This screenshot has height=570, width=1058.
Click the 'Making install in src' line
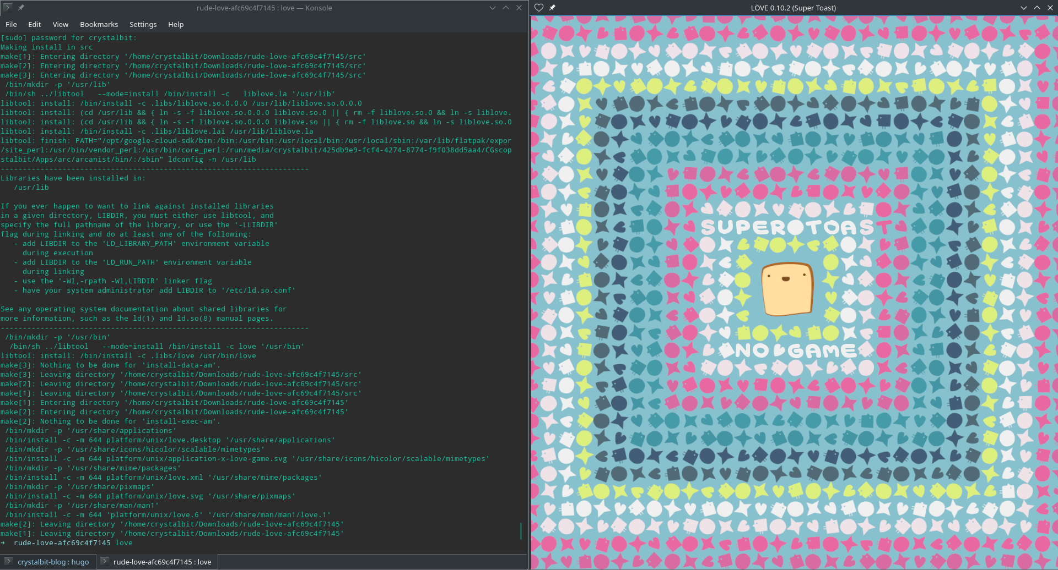pos(46,47)
